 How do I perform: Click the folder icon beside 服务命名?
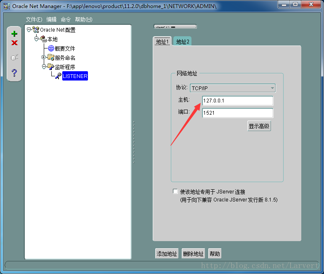point(51,57)
